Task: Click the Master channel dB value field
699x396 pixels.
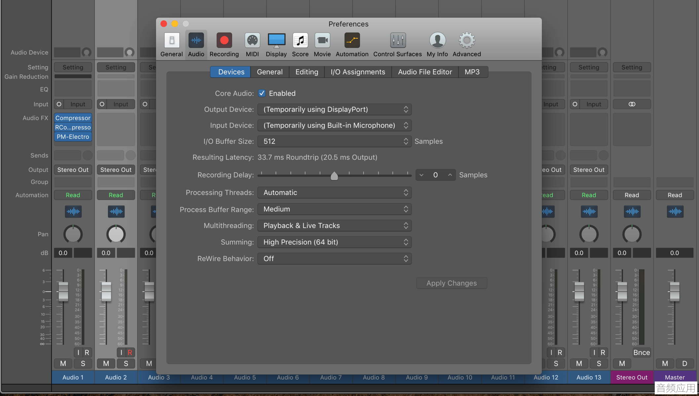Action: click(675, 253)
